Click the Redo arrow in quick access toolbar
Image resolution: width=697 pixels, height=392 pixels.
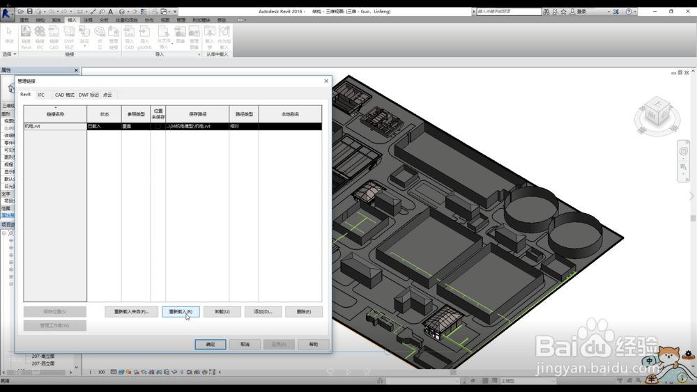64,12
